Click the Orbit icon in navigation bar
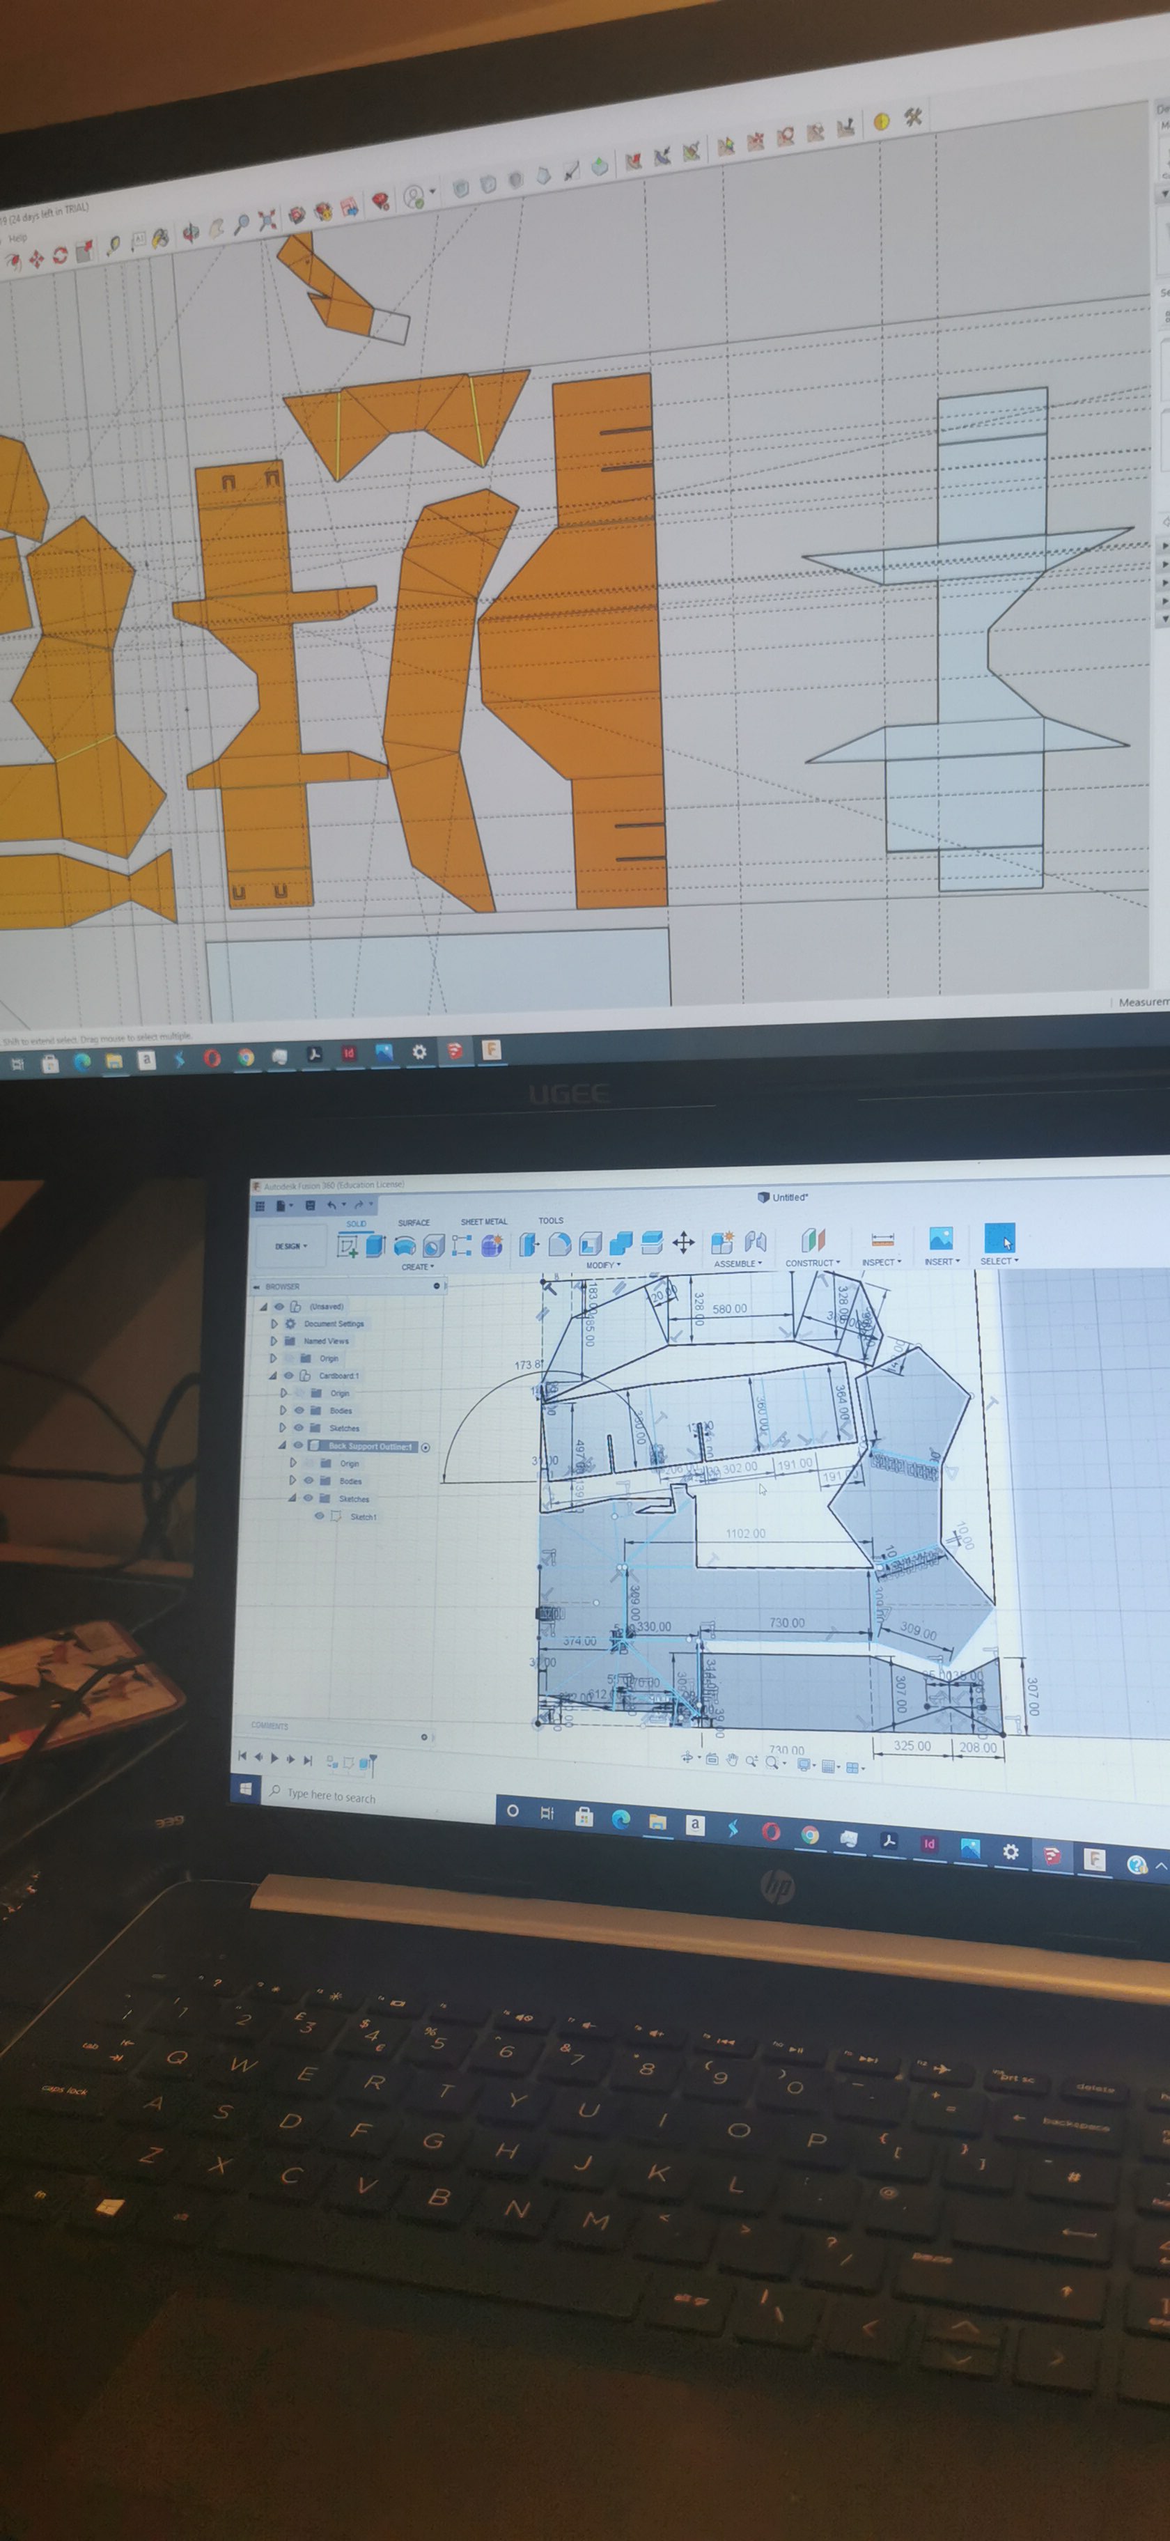This screenshot has width=1170, height=2541. [x=687, y=1759]
